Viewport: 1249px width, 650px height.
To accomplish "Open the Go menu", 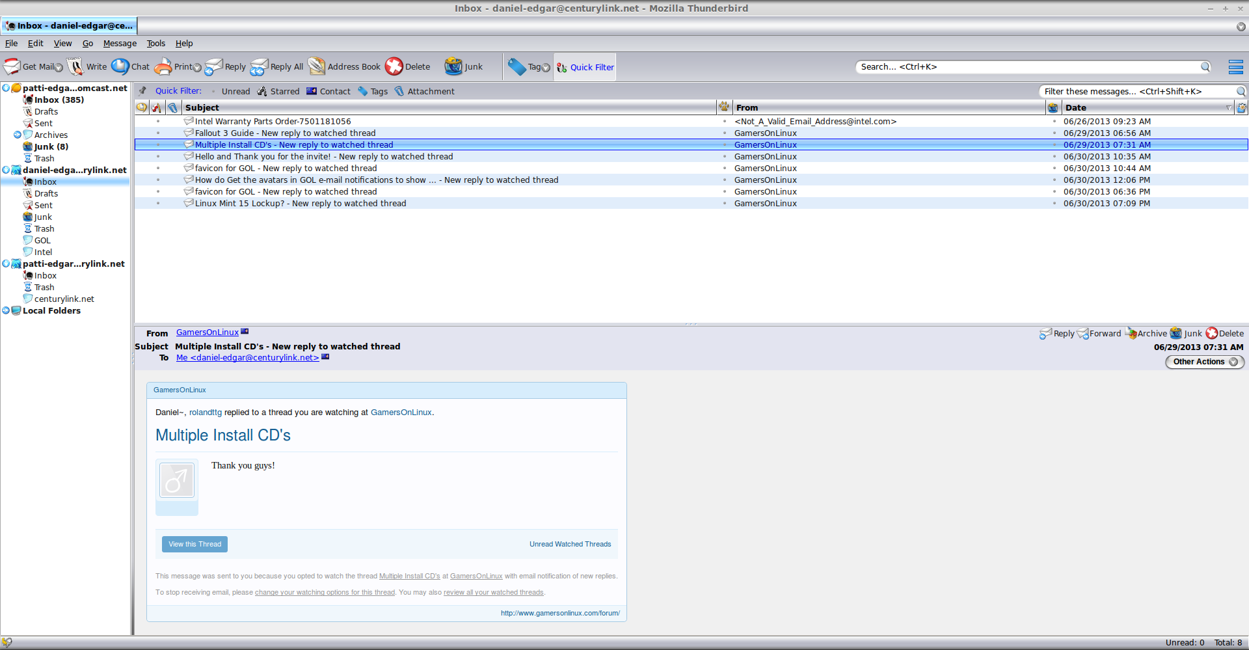I will [88, 44].
